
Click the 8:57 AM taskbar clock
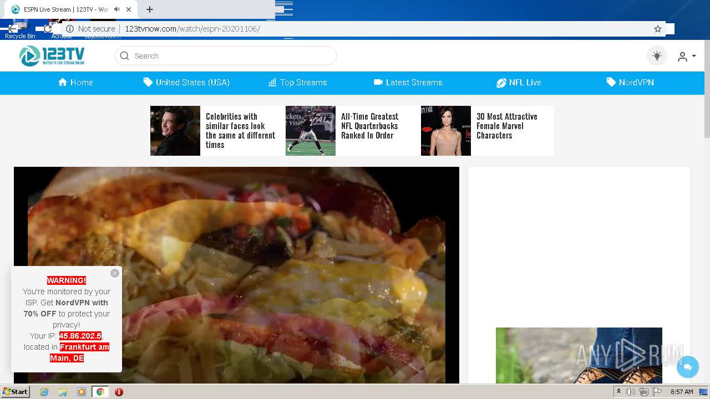682,392
